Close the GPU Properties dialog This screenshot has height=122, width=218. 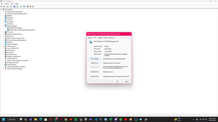click(x=130, y=34)
